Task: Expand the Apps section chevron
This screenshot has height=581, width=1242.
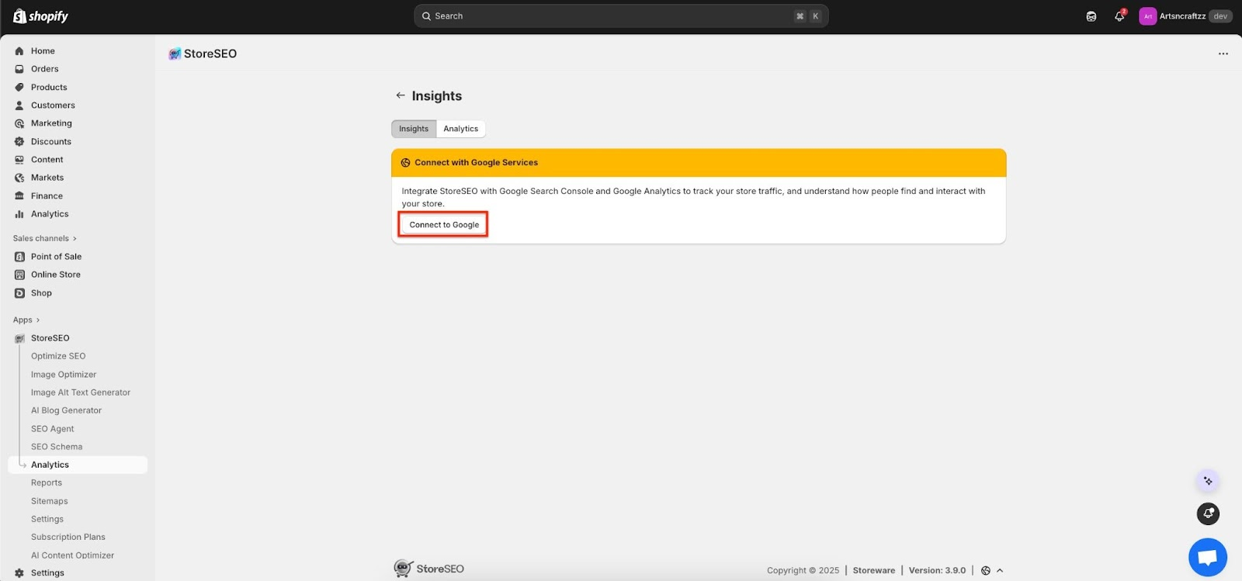Action: click(37, 320)
